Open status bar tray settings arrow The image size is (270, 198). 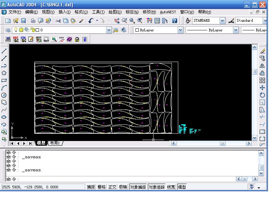259,188
